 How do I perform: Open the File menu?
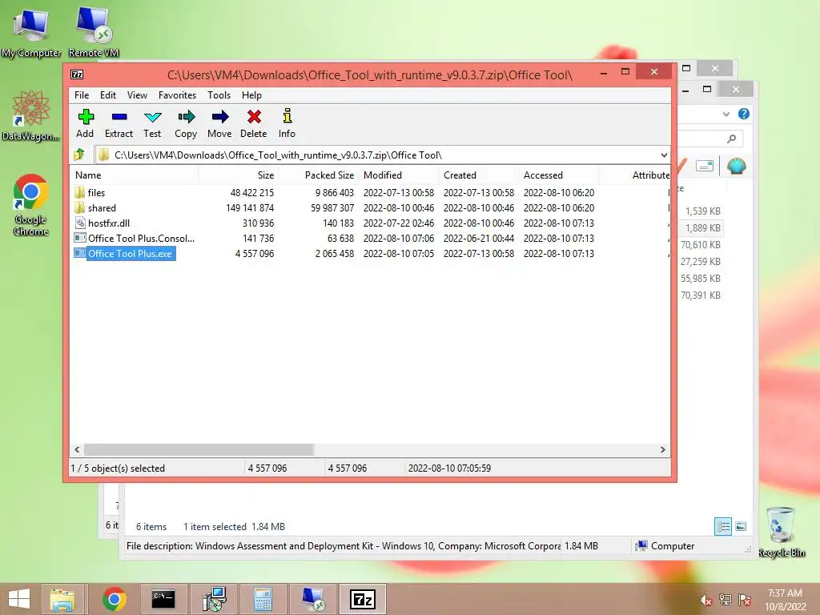(x=82, y=95)
